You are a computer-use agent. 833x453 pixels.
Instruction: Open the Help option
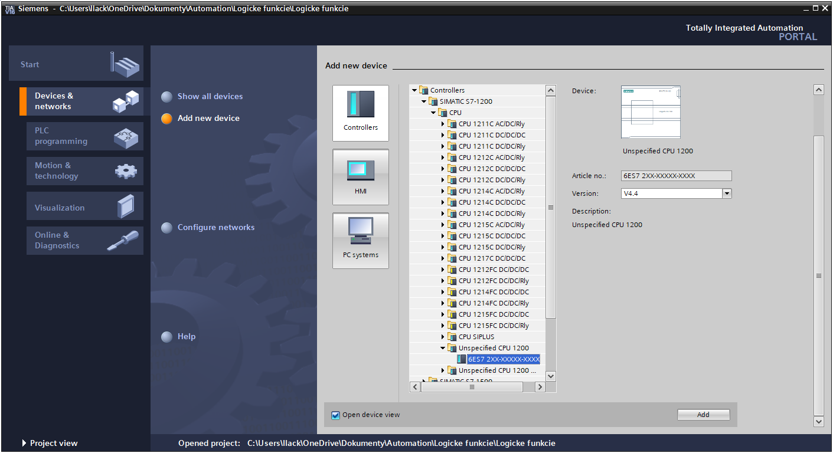pyautogui.click(x=186, y=337)
